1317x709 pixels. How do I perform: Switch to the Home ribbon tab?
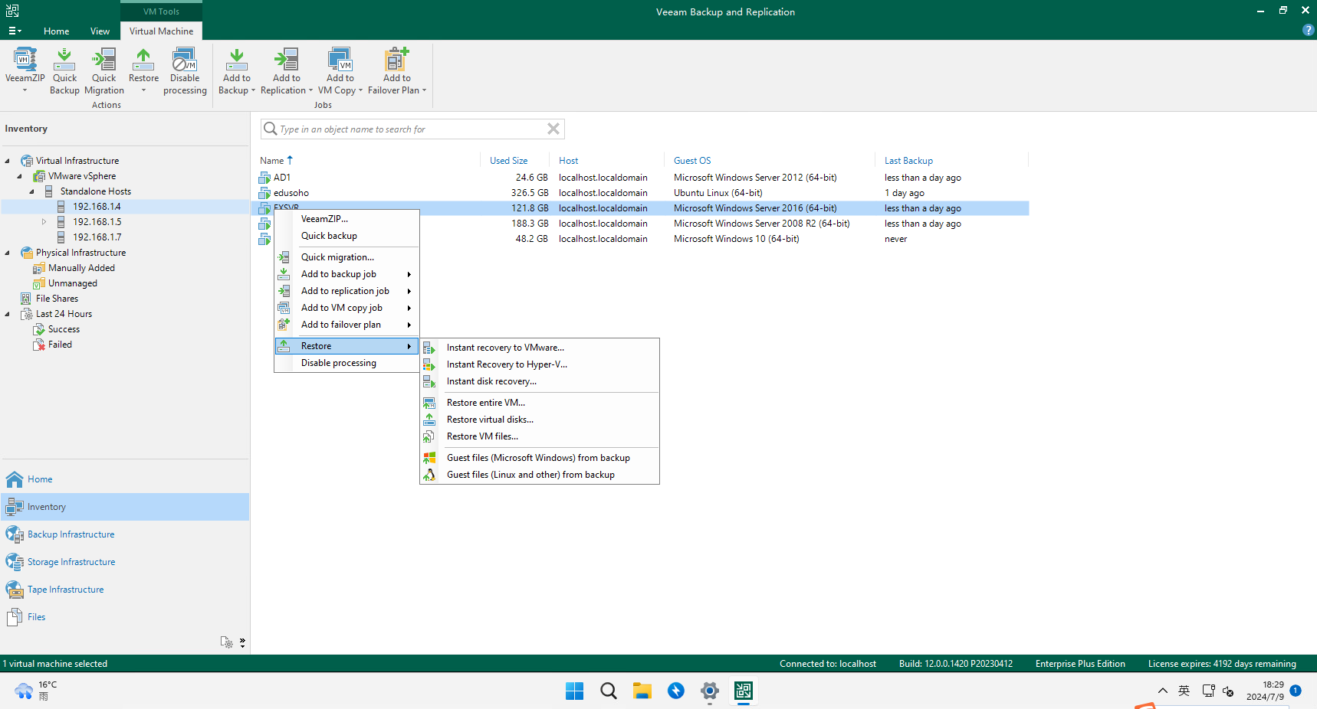(57, 31)
